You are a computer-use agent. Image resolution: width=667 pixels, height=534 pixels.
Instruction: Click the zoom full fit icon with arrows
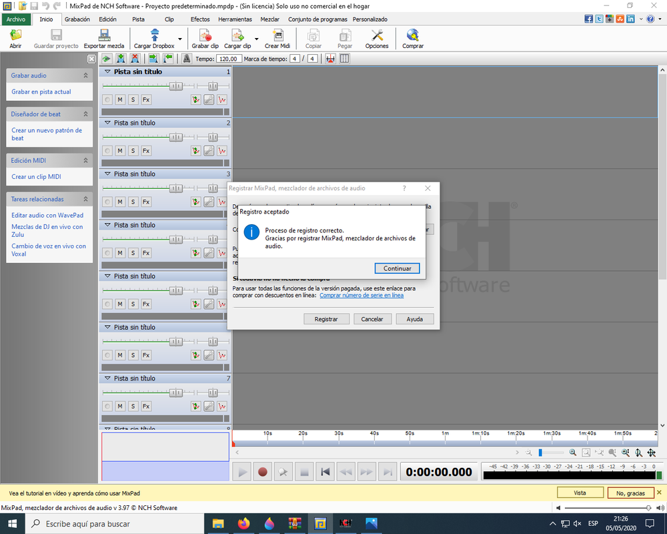point(651,453)
